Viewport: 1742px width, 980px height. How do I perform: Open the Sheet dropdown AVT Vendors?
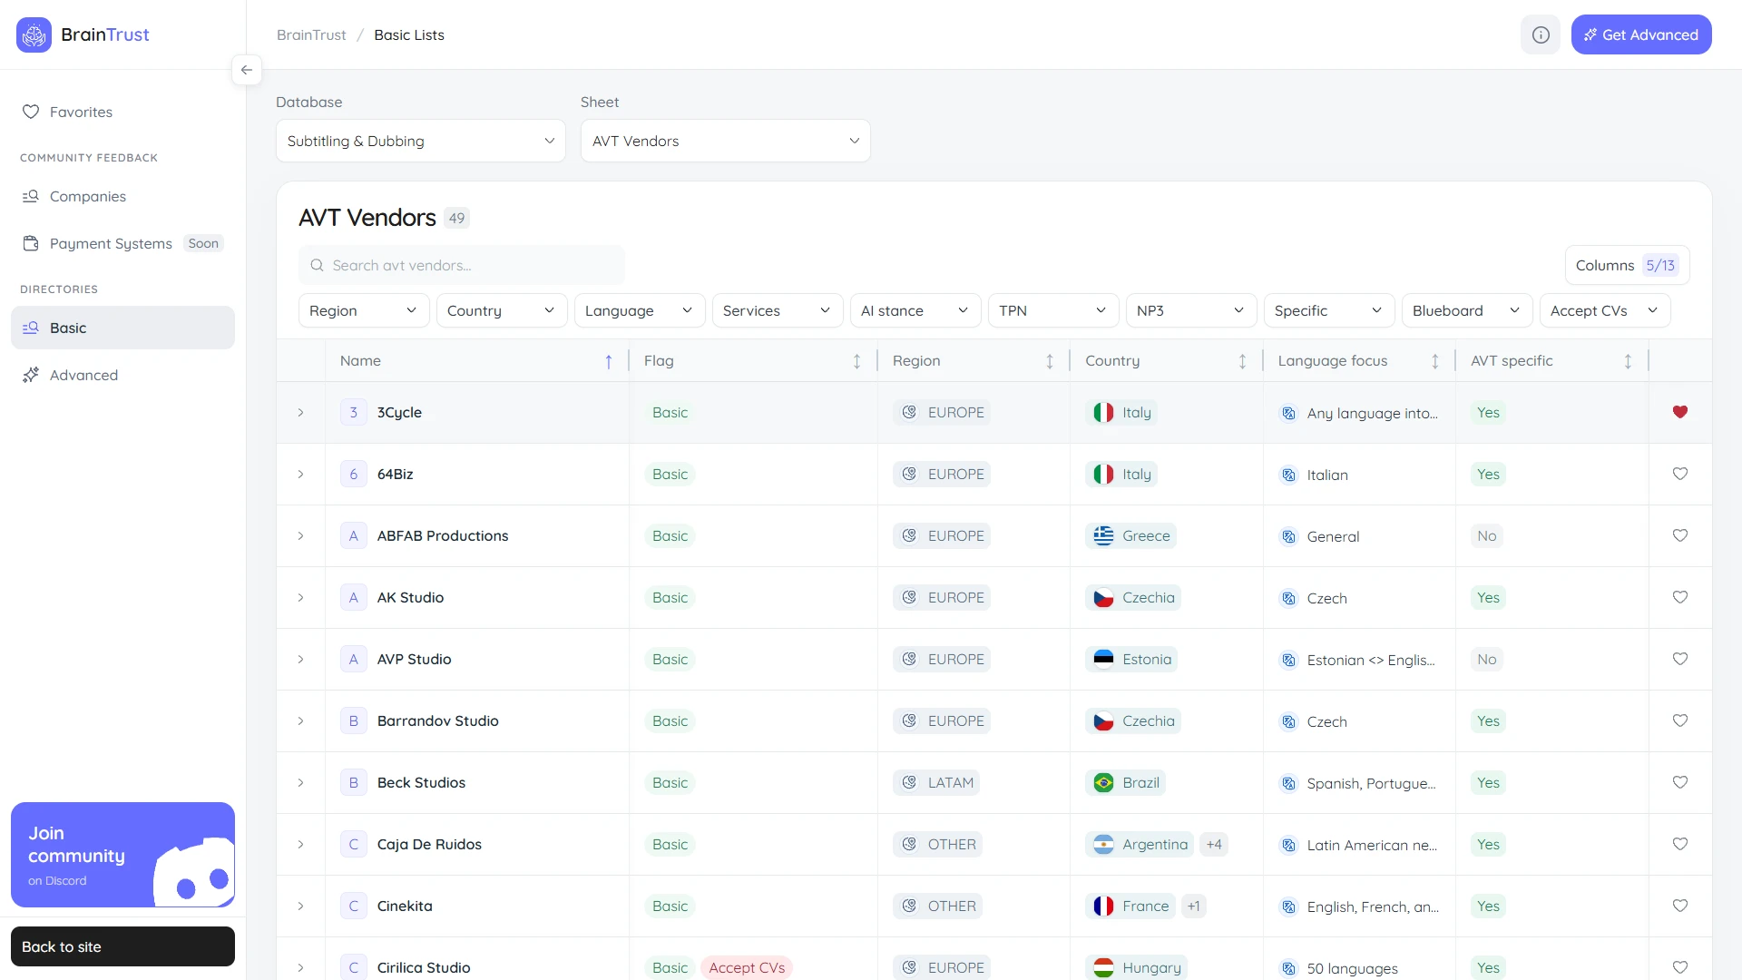tap(726, 141)
